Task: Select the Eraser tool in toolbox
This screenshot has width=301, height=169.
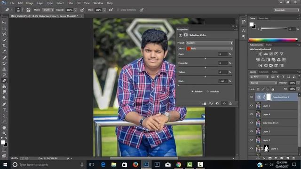Action: click(x=4, y=81)
